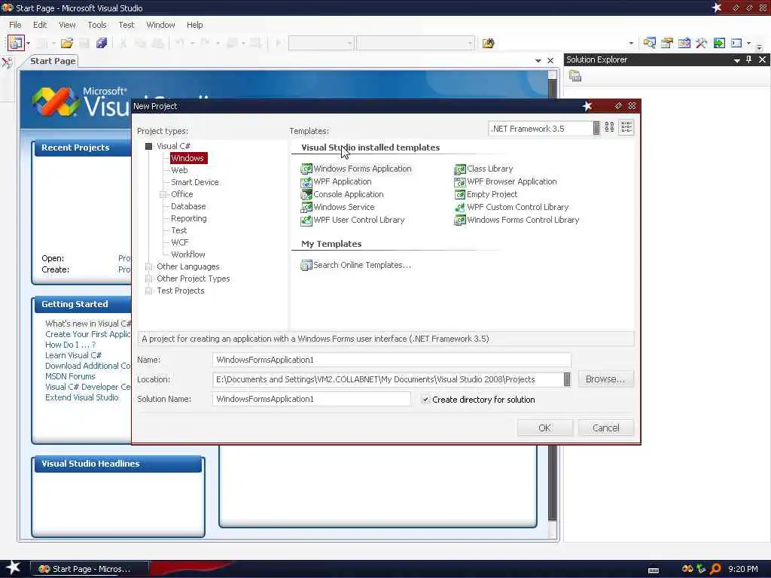Select Empty Project template
The image size is (771, 578).
(486, 194)
